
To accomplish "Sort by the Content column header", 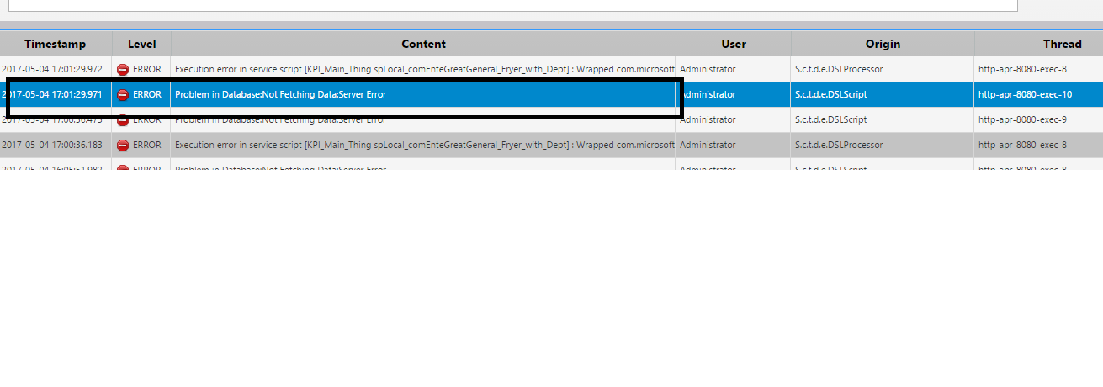I will [423, 44].
